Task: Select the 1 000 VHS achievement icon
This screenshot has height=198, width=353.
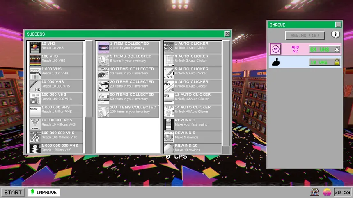Action: pyautogui.click(x=35, y=73)
